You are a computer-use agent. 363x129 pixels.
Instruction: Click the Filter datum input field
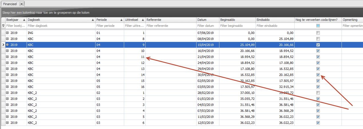(x=207, y=26)
